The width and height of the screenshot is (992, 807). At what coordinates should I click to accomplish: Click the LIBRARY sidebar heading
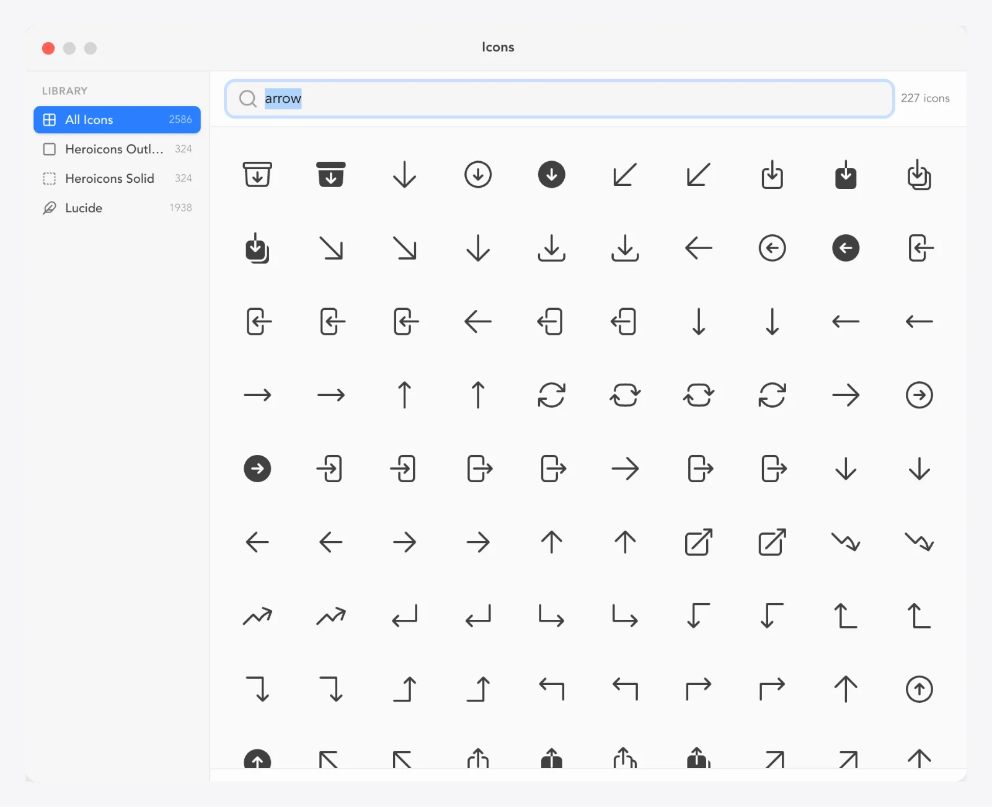(x=65, y=91)
